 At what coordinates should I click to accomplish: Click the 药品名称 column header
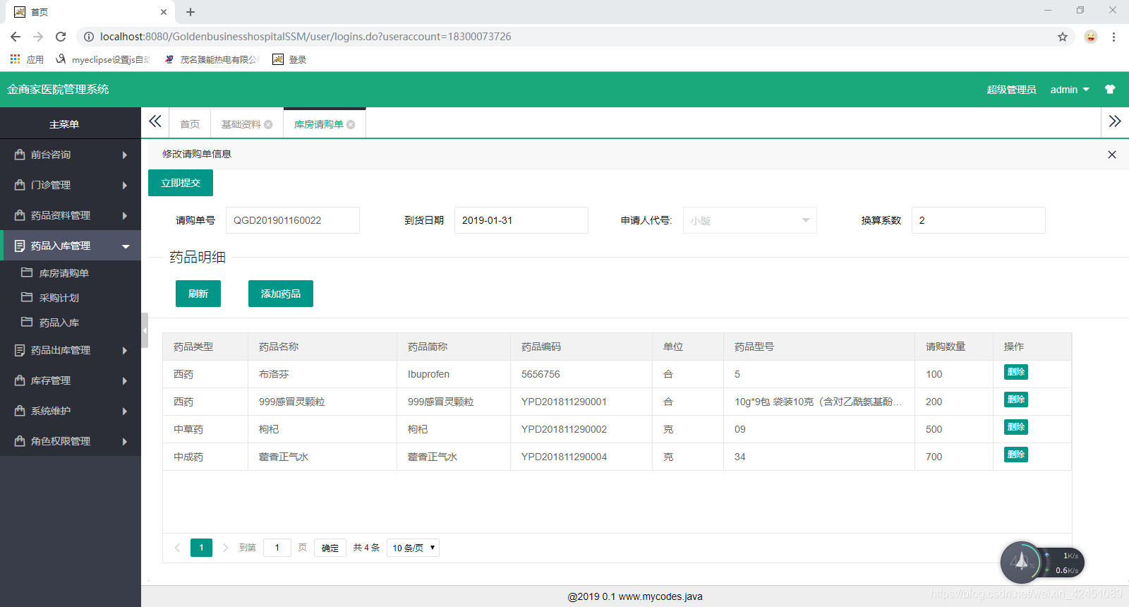322,347
